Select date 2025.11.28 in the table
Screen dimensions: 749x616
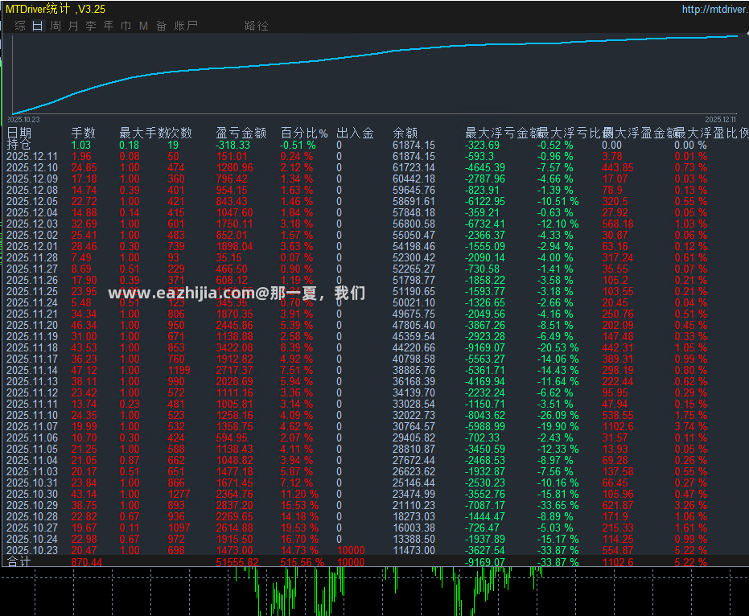click(32, 258)
